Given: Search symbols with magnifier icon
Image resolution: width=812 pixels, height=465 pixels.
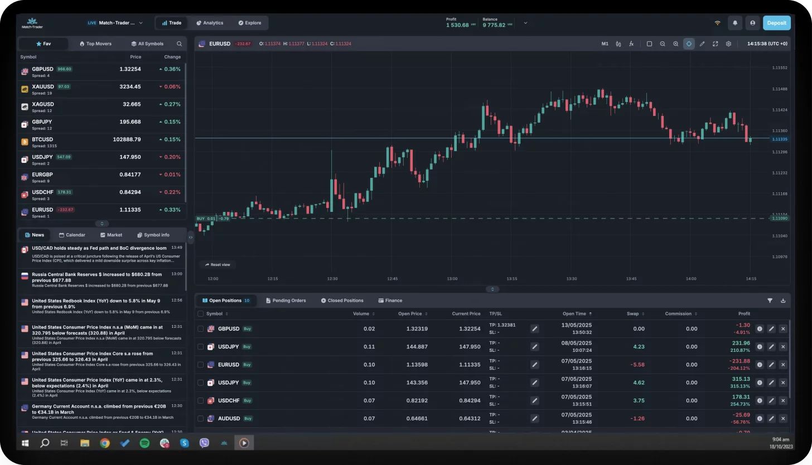Looking at the screenshot, I should tap(179, 43).
